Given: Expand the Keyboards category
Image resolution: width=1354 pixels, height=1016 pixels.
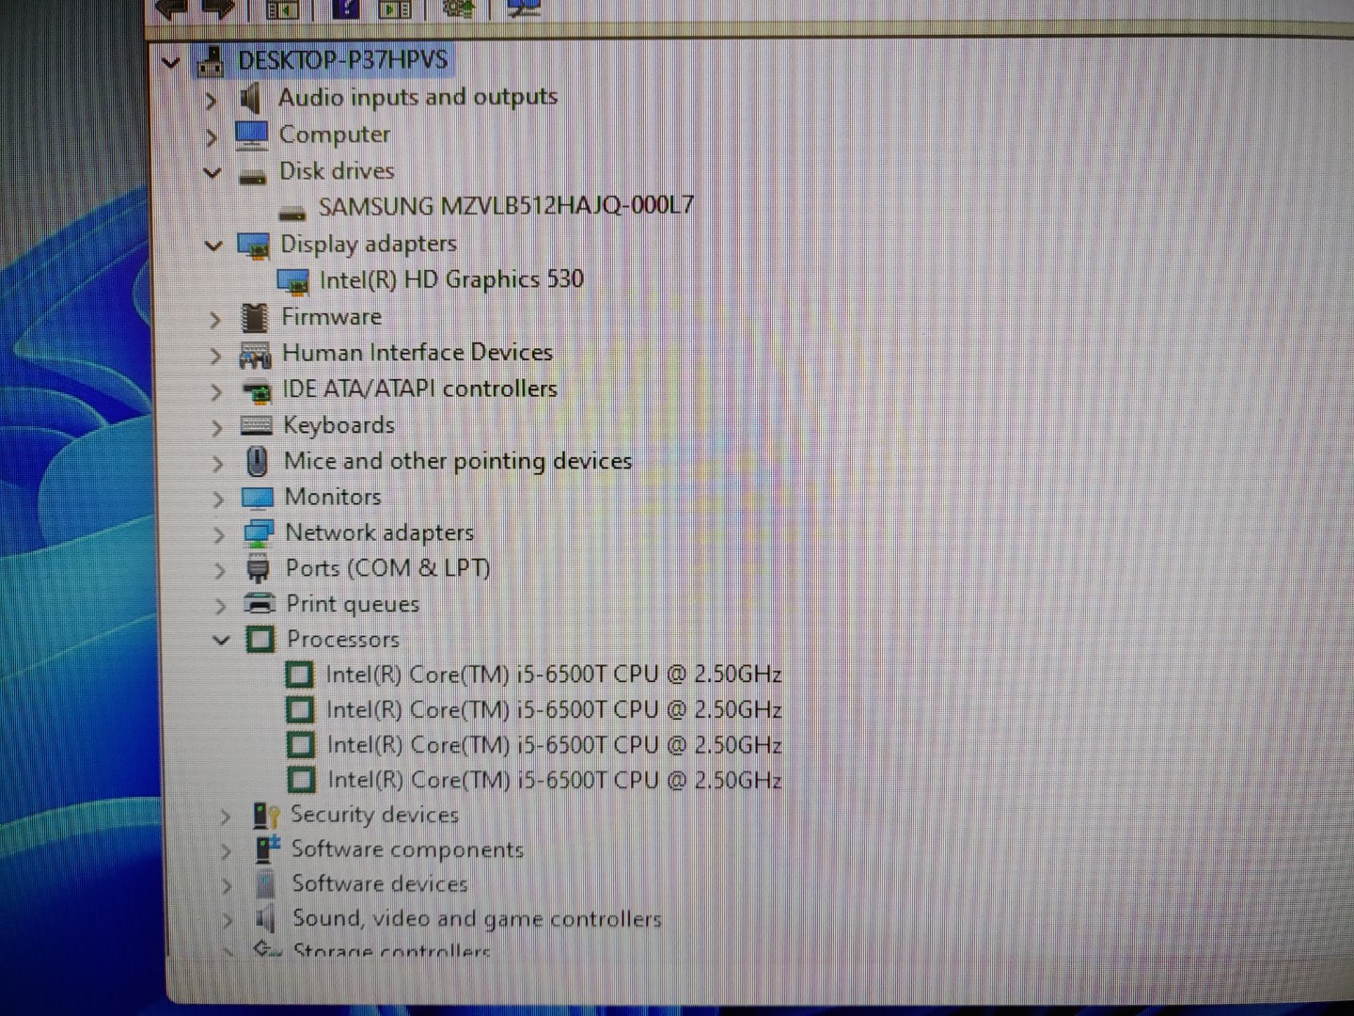Looking at the screenshot, I should pos(217,428).
